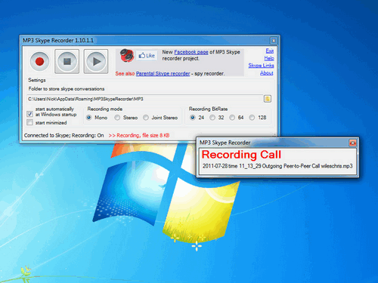The image size is (378, 283).
Task: Close the Recording Call notification popup
Action: click(352, 143)
